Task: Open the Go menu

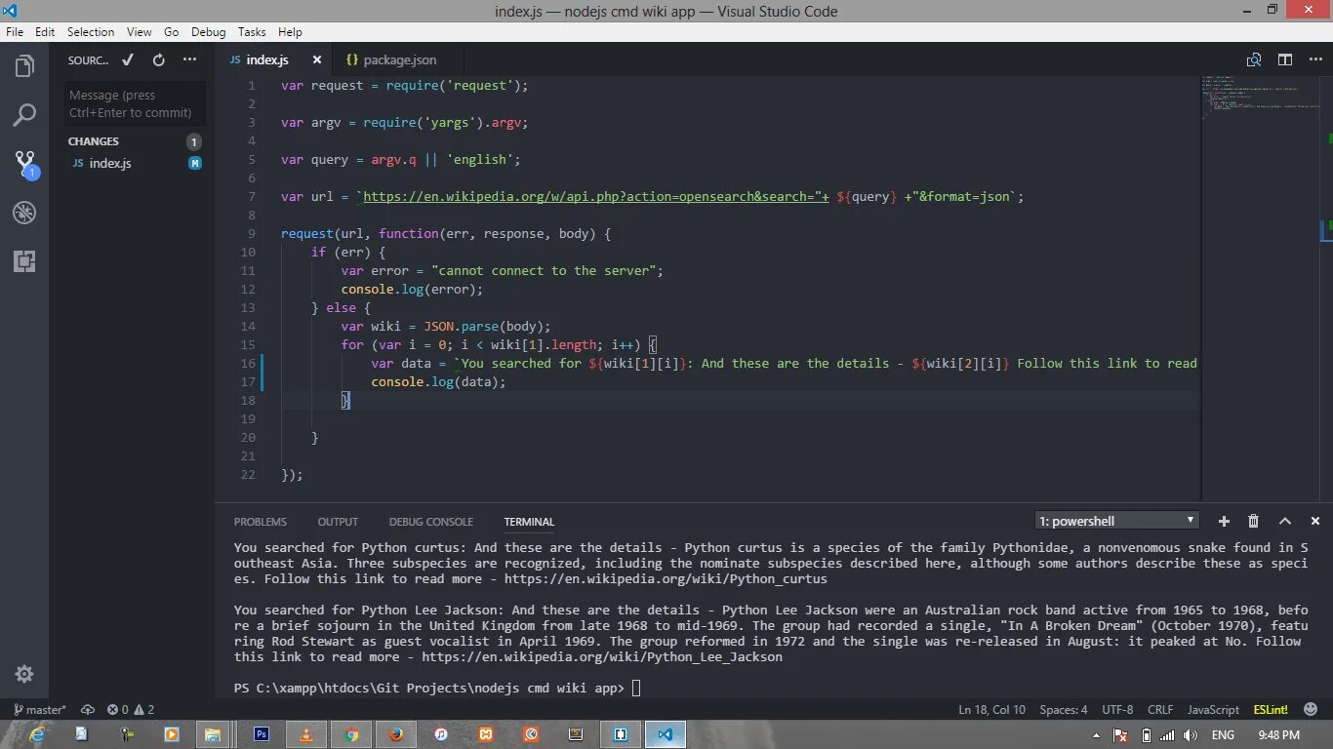Action: (172, 31)
